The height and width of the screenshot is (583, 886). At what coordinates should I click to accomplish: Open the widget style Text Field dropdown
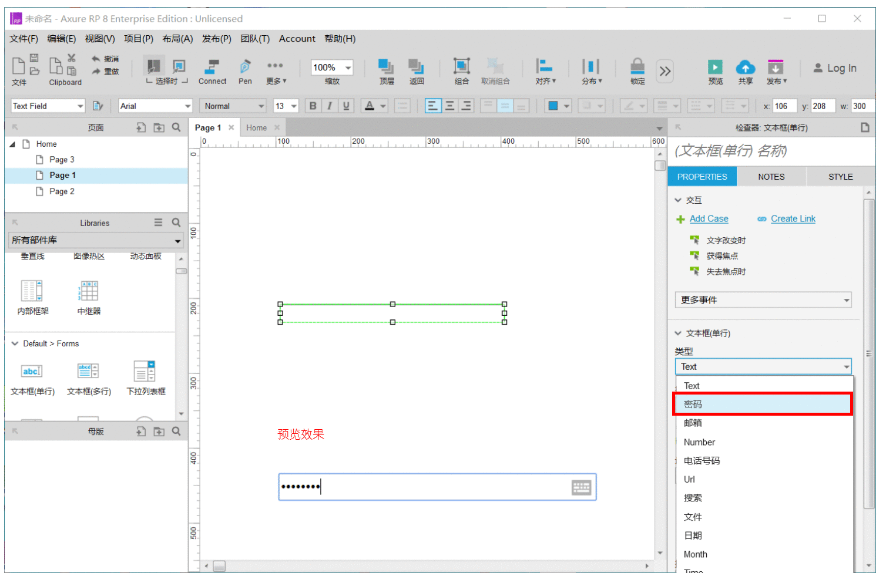coord(48,106)
